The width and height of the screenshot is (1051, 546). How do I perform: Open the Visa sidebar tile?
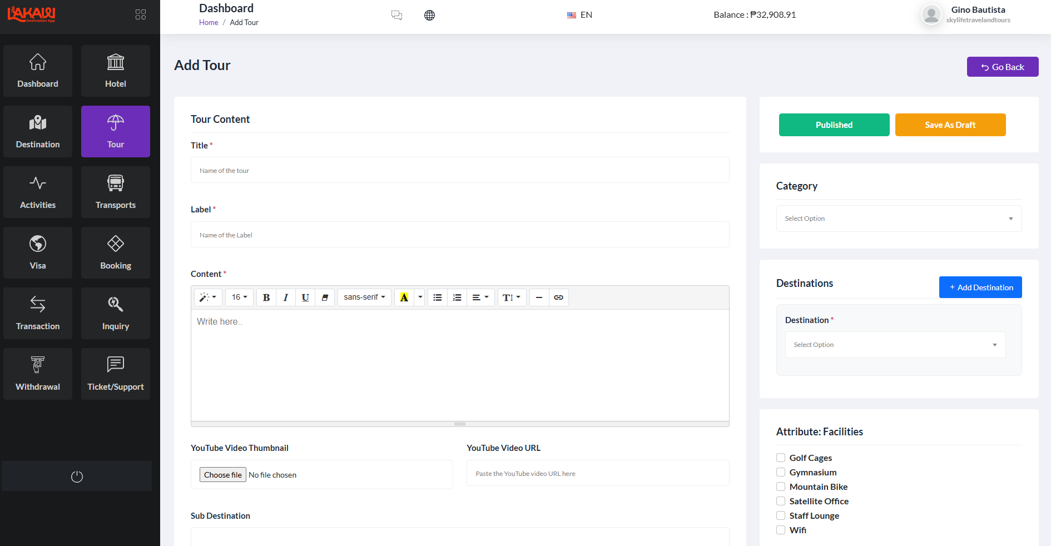coord(38,252)
